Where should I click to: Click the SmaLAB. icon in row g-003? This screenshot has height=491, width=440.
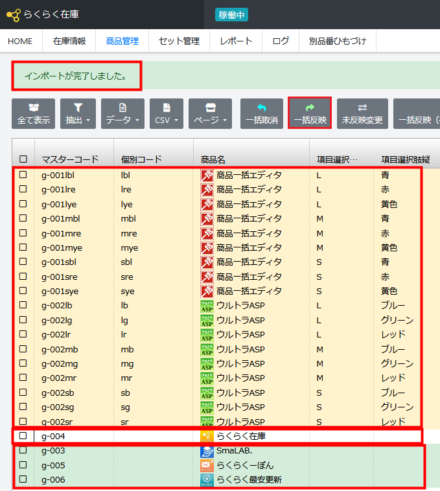click(207, 451)
